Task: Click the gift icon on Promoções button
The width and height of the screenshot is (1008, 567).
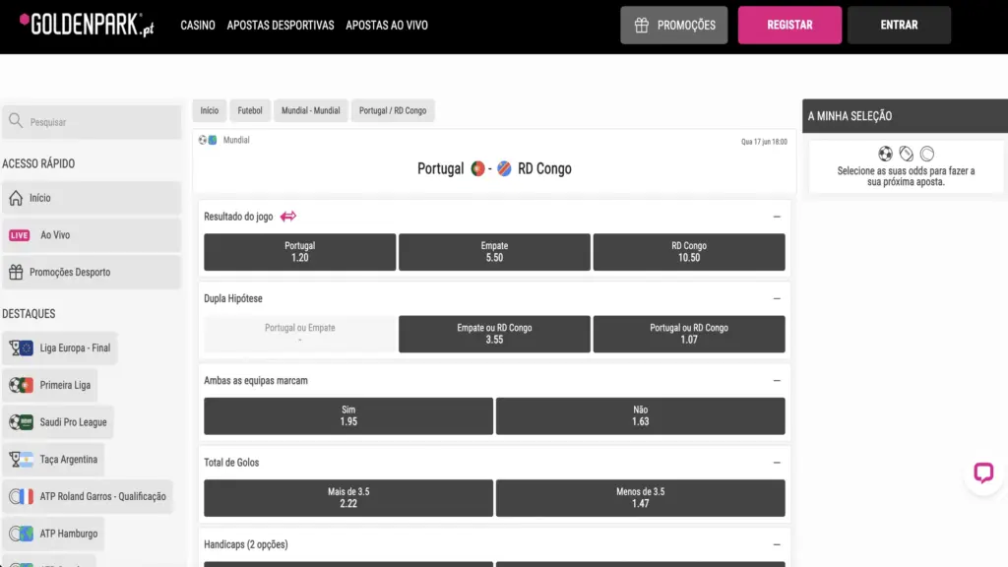Action: click(x=641, y=25)
